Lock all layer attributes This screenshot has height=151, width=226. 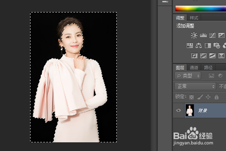pyautogui.click(x=217, y=97)
